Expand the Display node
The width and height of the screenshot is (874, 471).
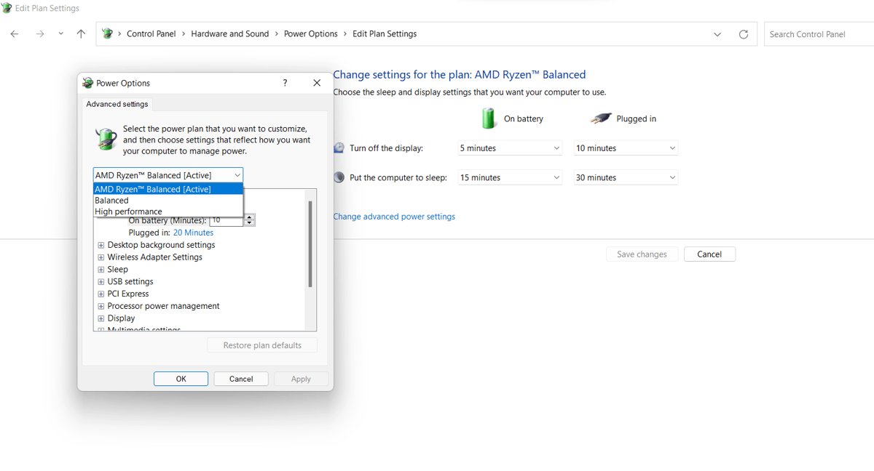[x=101, y=318]
